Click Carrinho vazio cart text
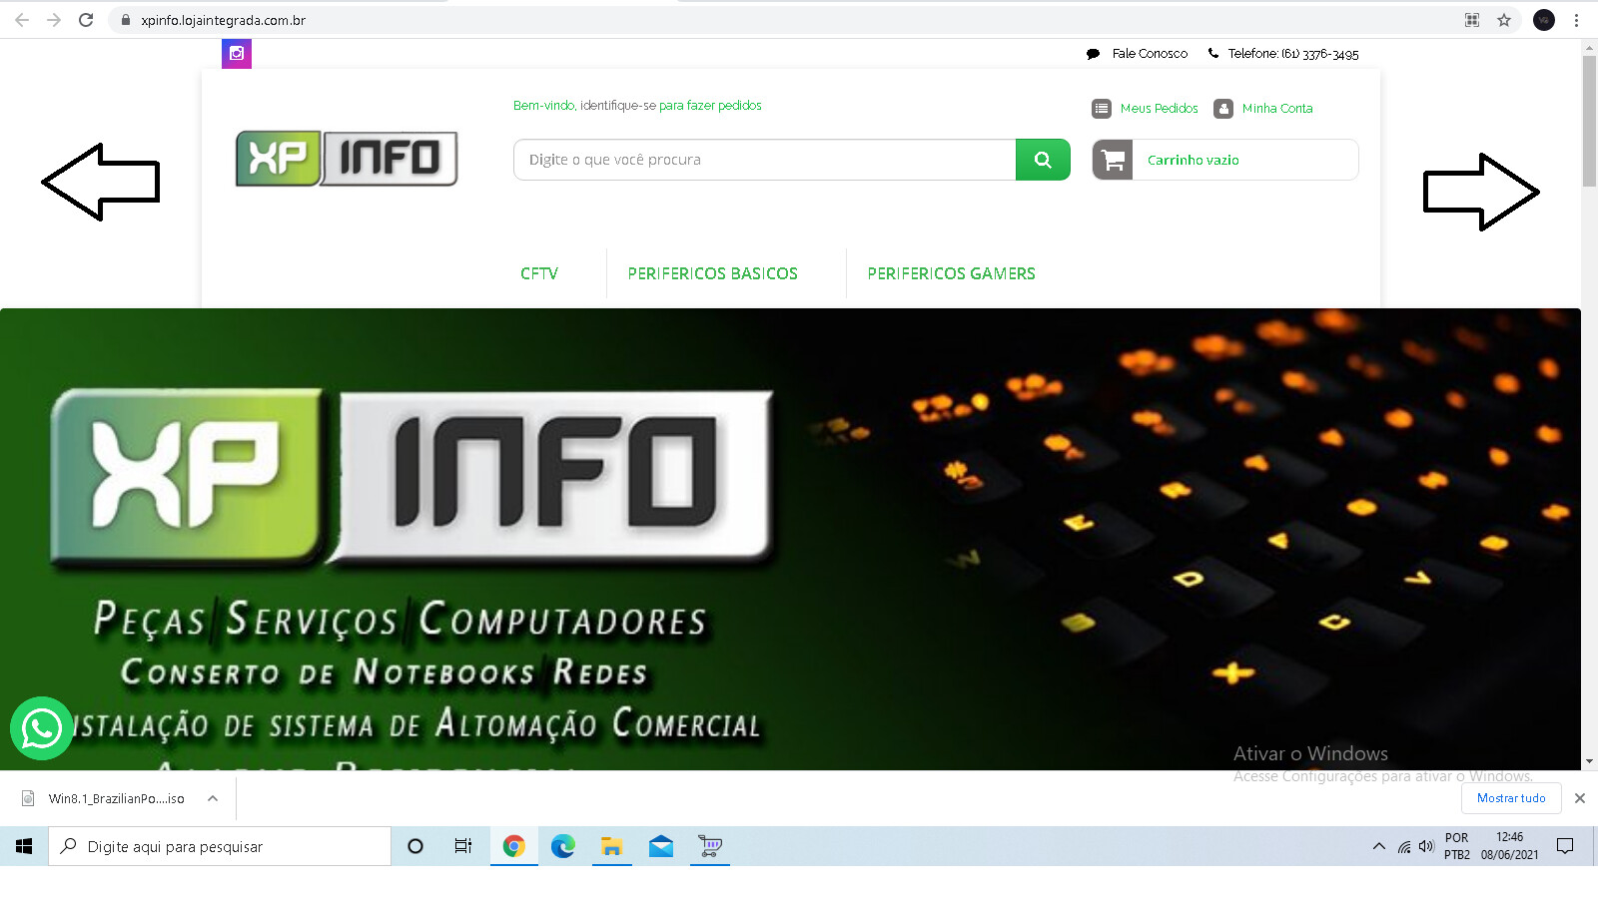1598x898 pixels. pos(1193,160)
